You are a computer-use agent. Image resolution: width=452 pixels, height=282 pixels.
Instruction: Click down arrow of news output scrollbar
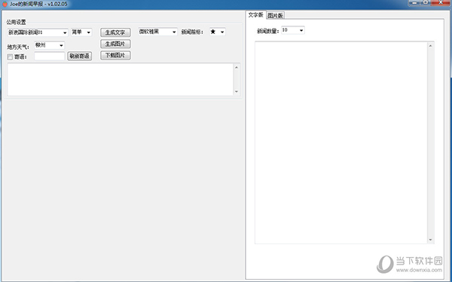(430, 240)
